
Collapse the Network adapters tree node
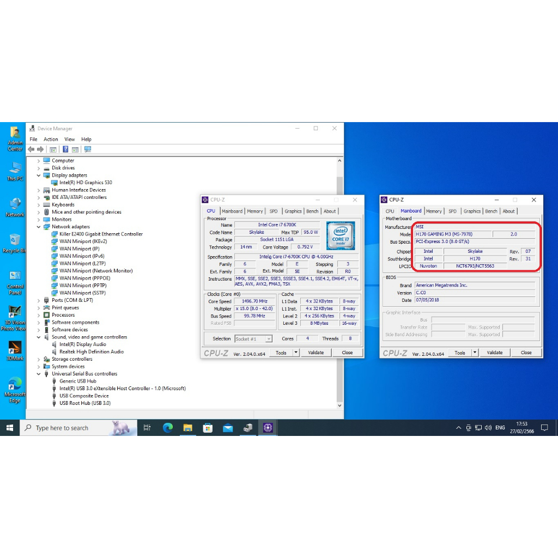39,227
